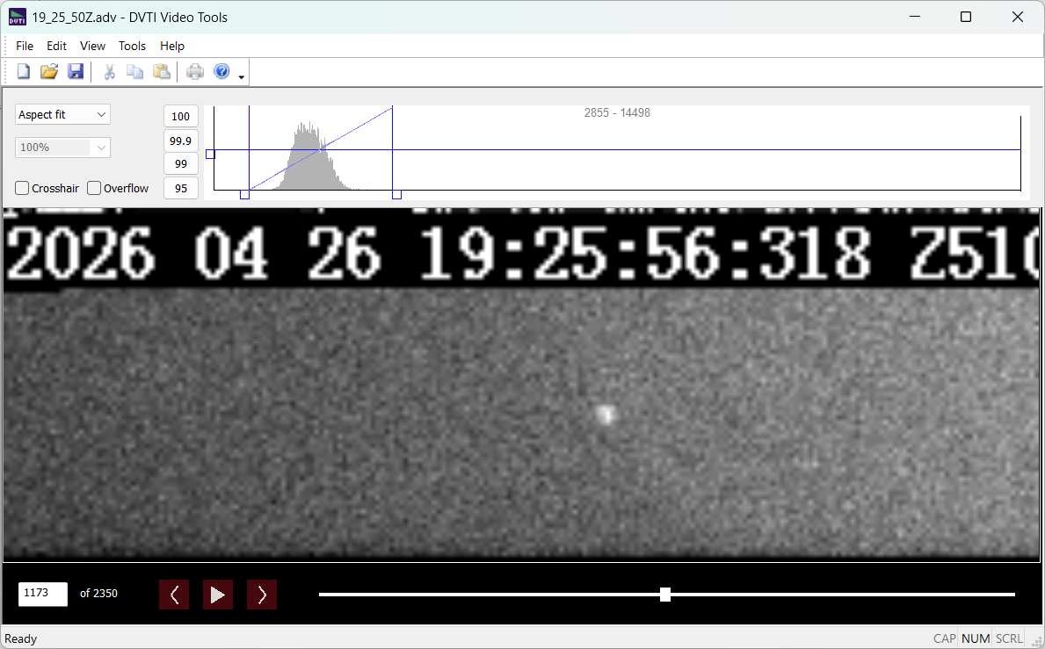Click the SCRL indicator in status bar
Image resolution: width=1045 pixels, height=649 pixels.
[x=1009, y=639]
